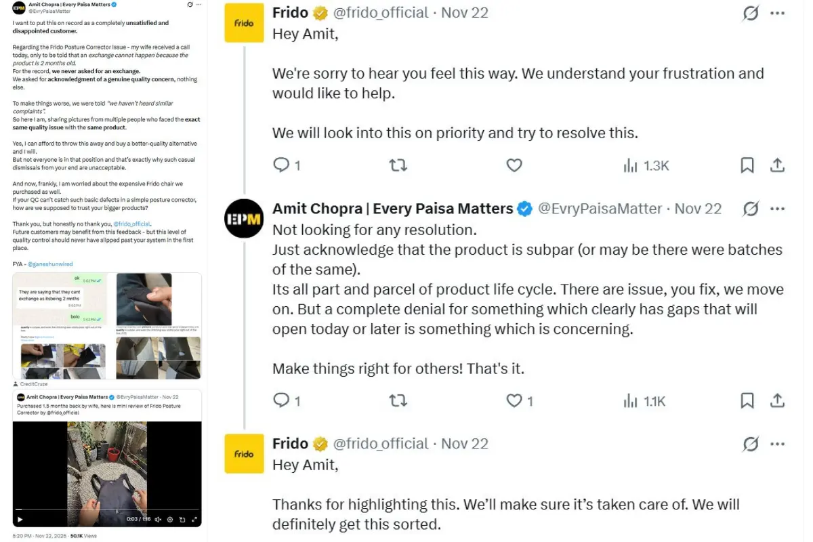Open more options on Amit Chopra's reply
This screenshot has width=813, height=542.
pyautogui.click(x=777, y=209)
